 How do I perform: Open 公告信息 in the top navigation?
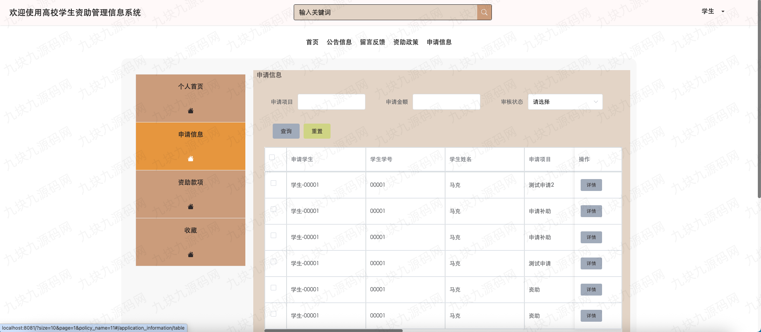(339, 42)
